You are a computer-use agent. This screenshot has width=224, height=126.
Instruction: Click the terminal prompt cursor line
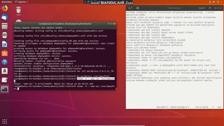click(x=64, y=87)
